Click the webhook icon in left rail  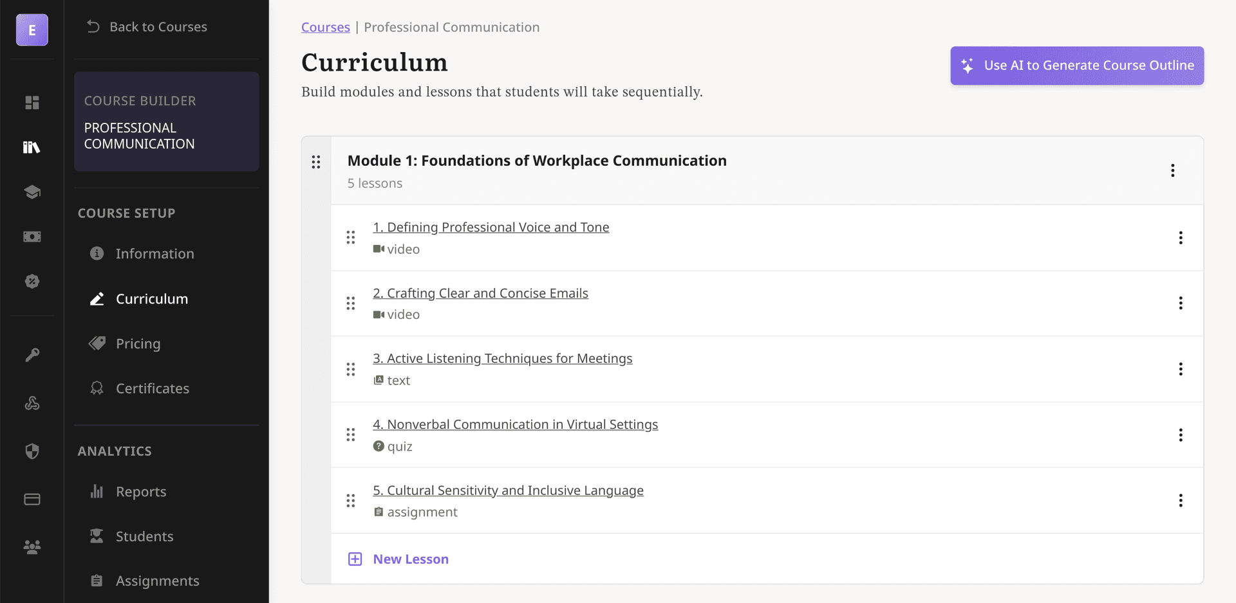point(32,403)
